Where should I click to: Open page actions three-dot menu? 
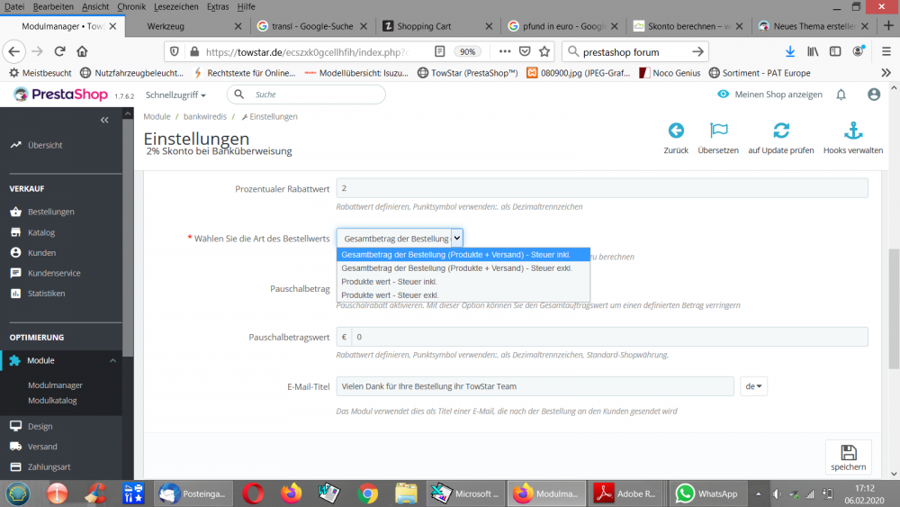click(x=505, y=51)
